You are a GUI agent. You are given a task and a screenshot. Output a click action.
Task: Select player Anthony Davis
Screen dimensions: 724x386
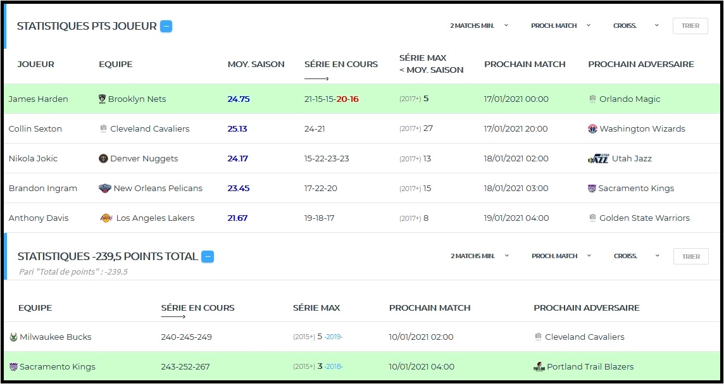39,218
